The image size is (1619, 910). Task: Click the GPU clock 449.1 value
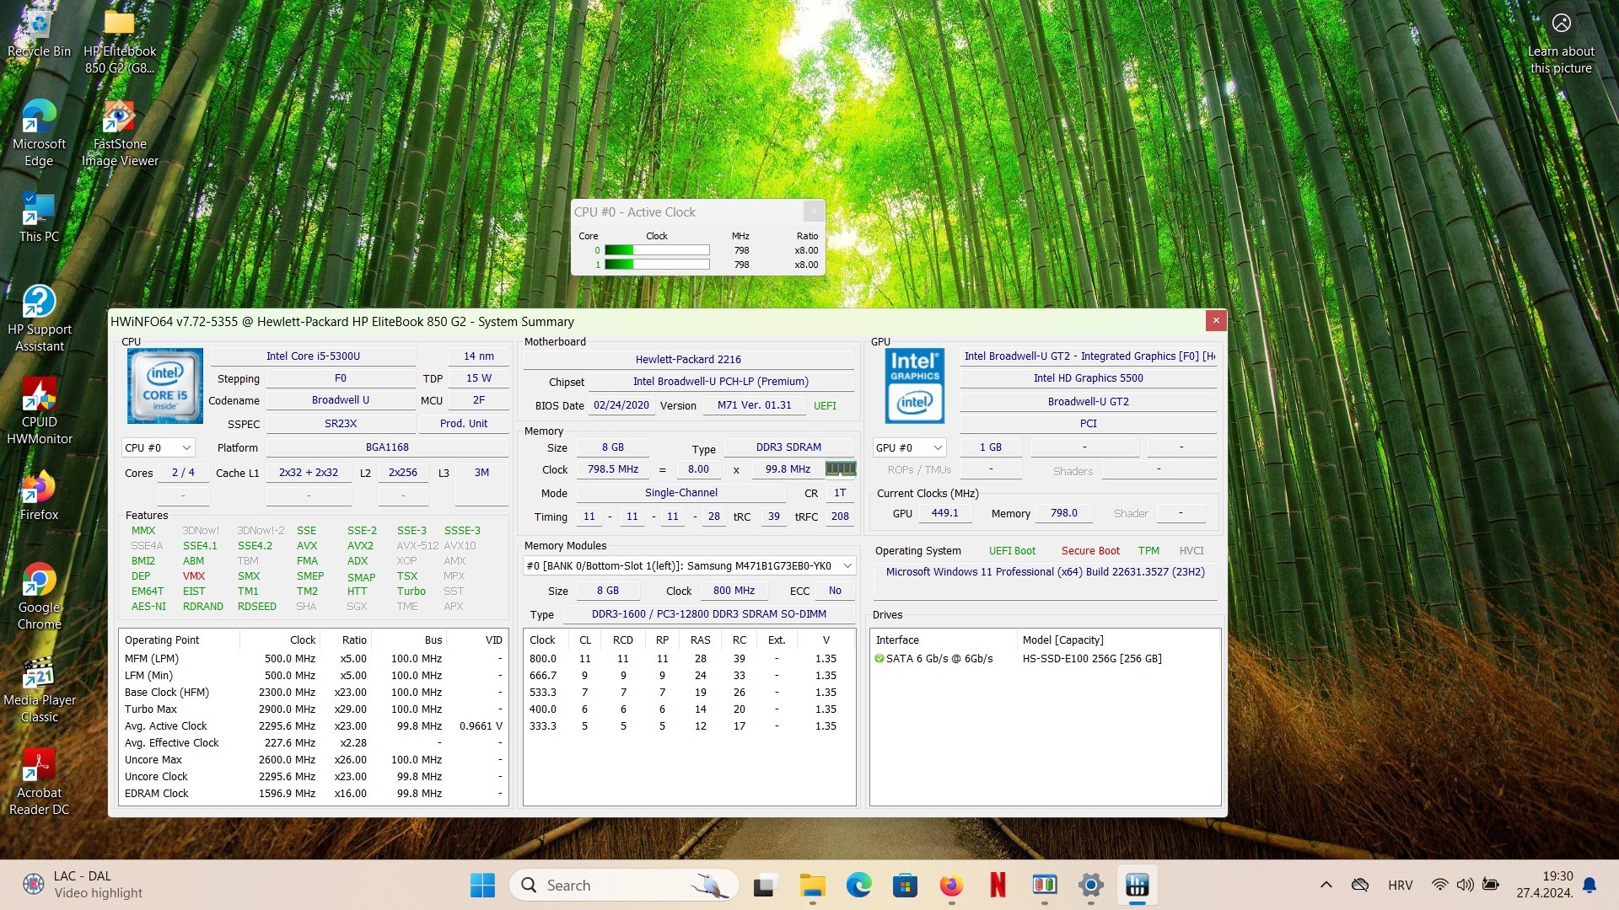(x=944, y=513)
